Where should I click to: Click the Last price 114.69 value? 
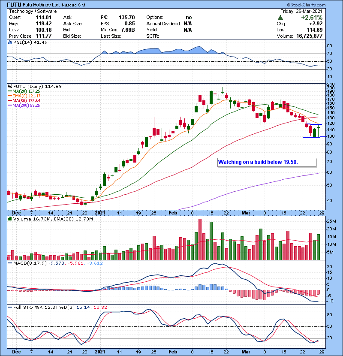[x=314, y=30]
